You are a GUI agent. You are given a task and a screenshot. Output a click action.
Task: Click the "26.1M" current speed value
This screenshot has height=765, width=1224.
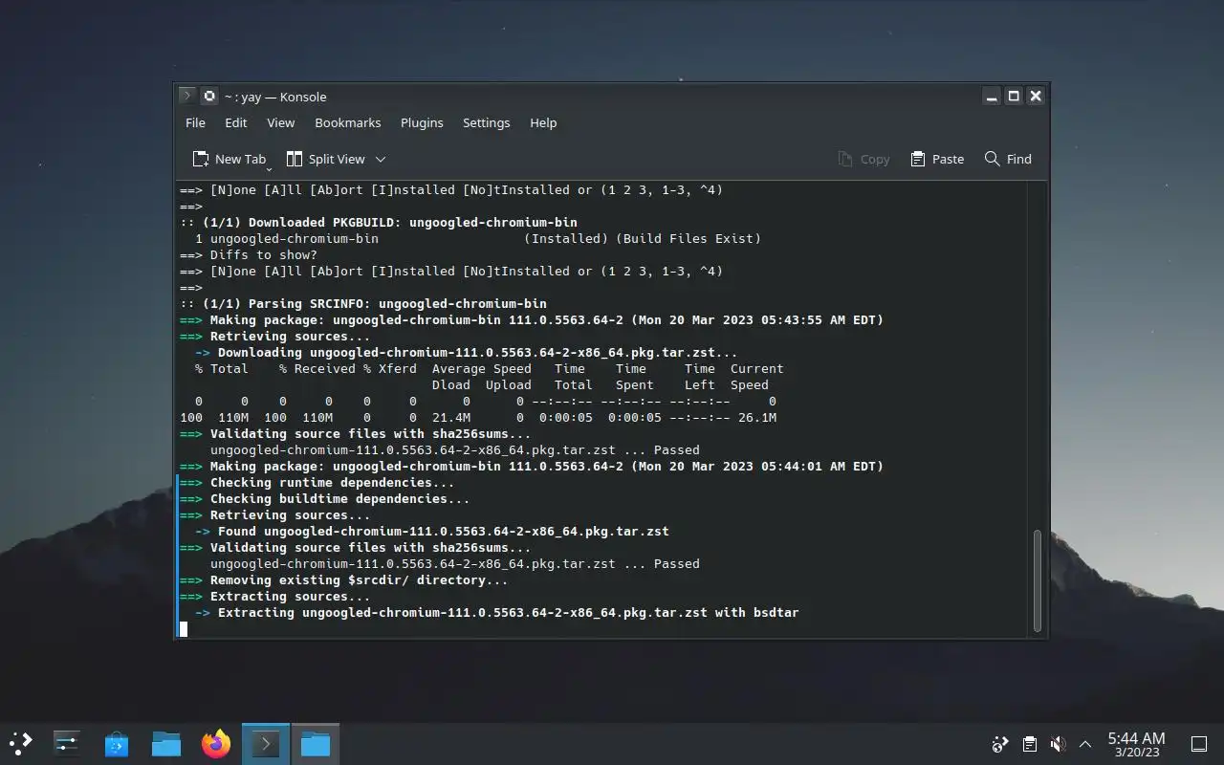(756, 417)
